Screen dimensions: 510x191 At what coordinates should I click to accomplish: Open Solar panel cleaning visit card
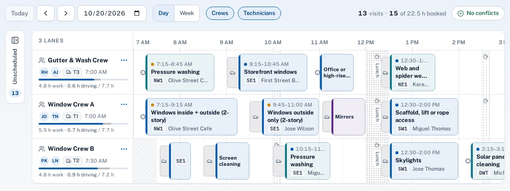pyautogui.click(x=488, y=161)
